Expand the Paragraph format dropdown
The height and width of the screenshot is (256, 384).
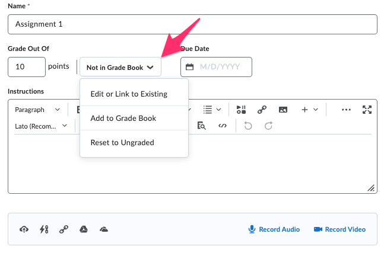37,110
